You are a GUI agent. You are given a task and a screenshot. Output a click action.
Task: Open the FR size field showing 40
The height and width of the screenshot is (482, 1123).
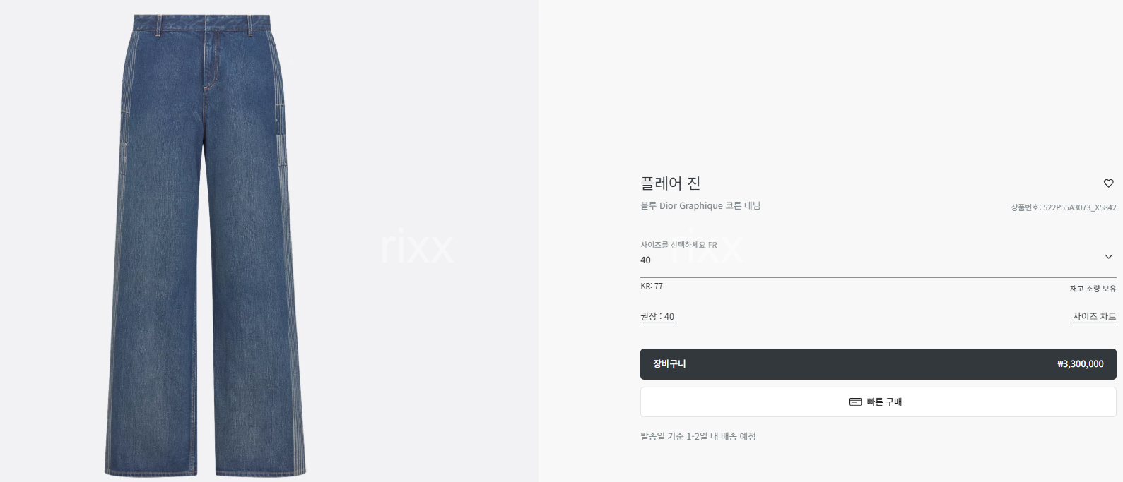point(878,258)
